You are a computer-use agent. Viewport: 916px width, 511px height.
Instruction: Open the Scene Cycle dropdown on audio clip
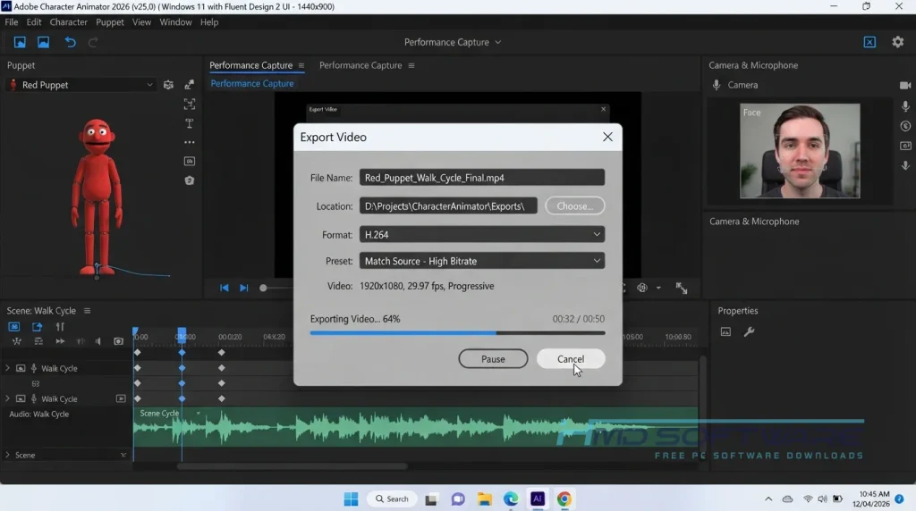click(x=199, y=413)
